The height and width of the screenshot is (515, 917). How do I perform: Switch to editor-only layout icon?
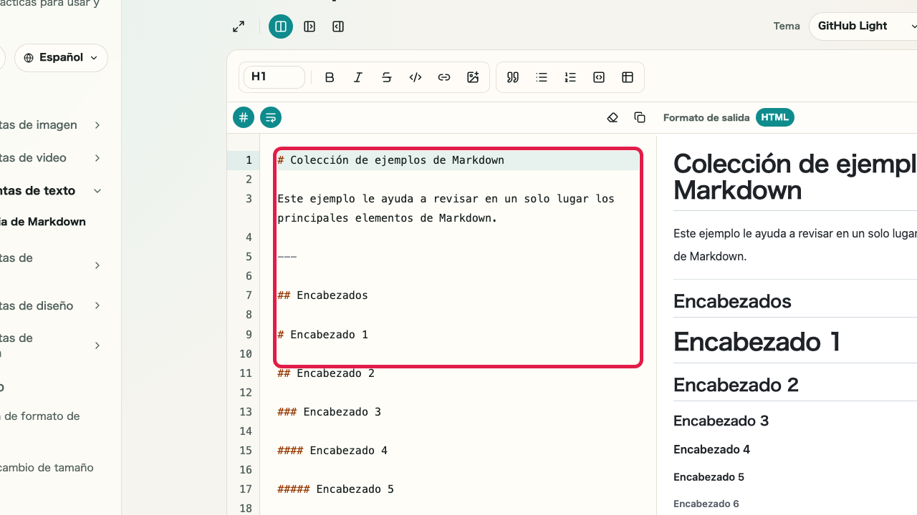point(309,26)
